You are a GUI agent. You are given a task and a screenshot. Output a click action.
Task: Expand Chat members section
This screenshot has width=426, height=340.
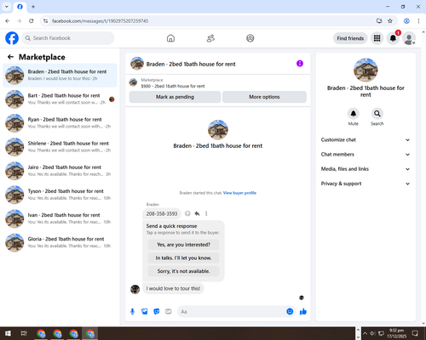(366, 155)
